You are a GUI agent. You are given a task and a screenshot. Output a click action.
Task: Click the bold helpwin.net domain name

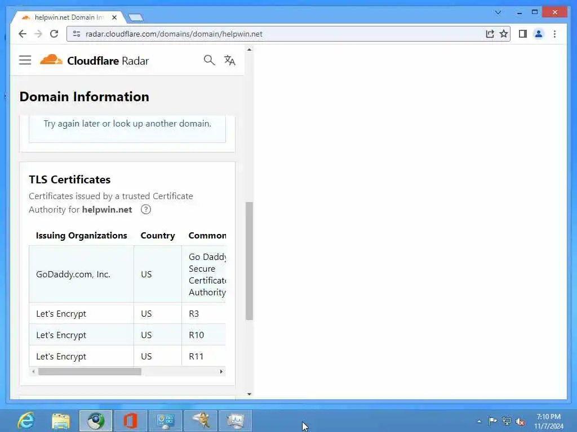106,209
